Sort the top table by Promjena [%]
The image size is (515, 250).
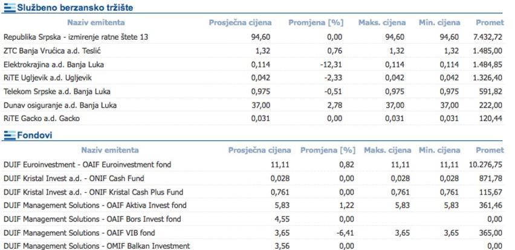pos(316,23)
